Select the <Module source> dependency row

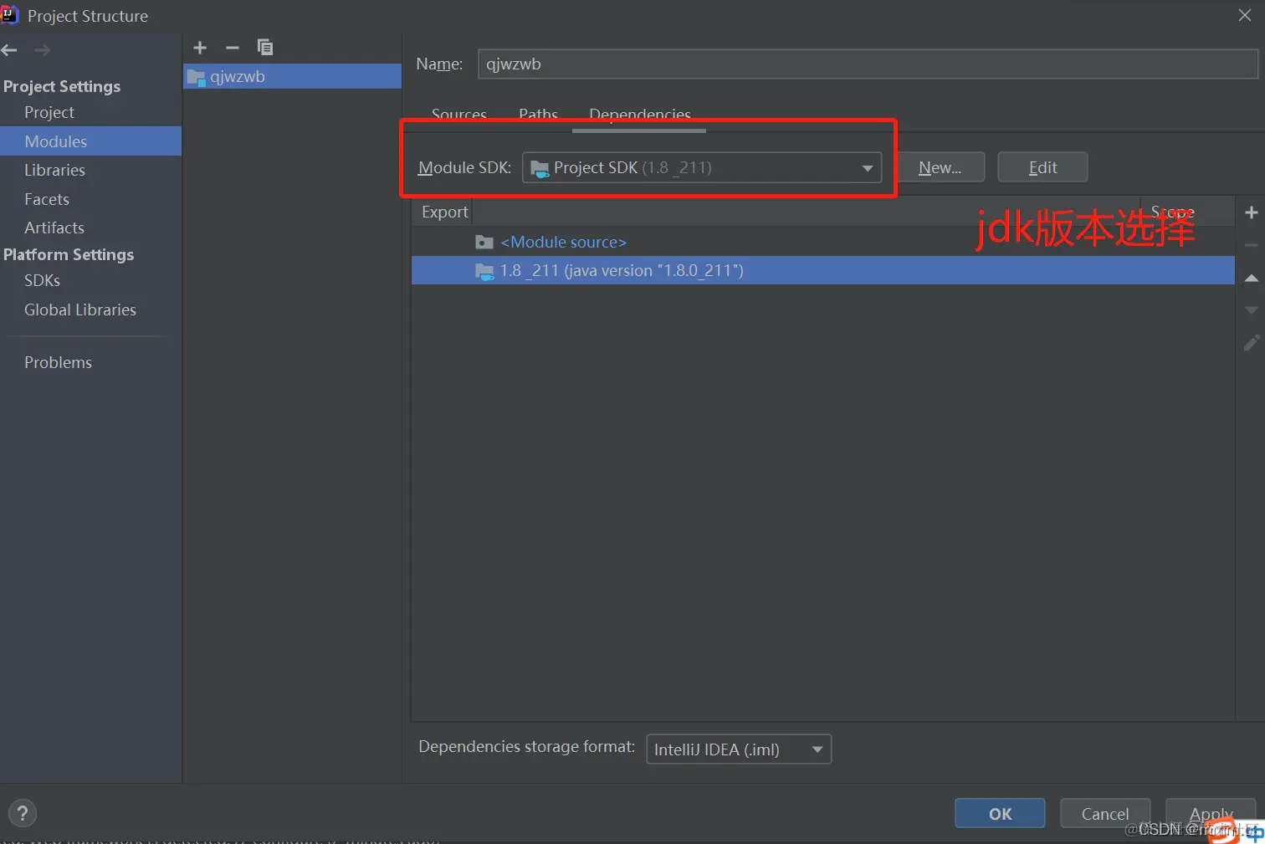pos(823,242)
